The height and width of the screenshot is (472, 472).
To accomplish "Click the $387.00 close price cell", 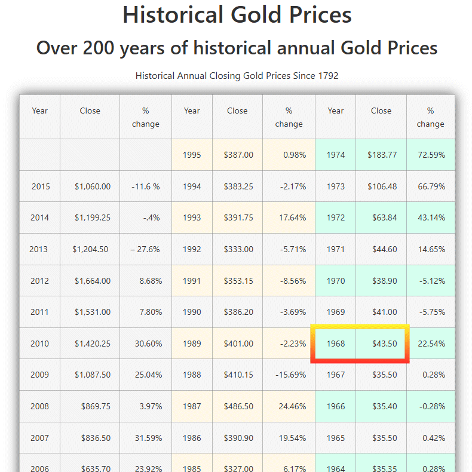I will pos(238,155).
